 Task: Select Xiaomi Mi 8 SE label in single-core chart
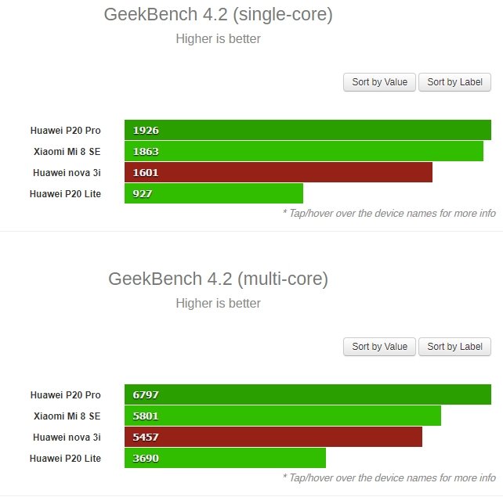pos(67,151)
